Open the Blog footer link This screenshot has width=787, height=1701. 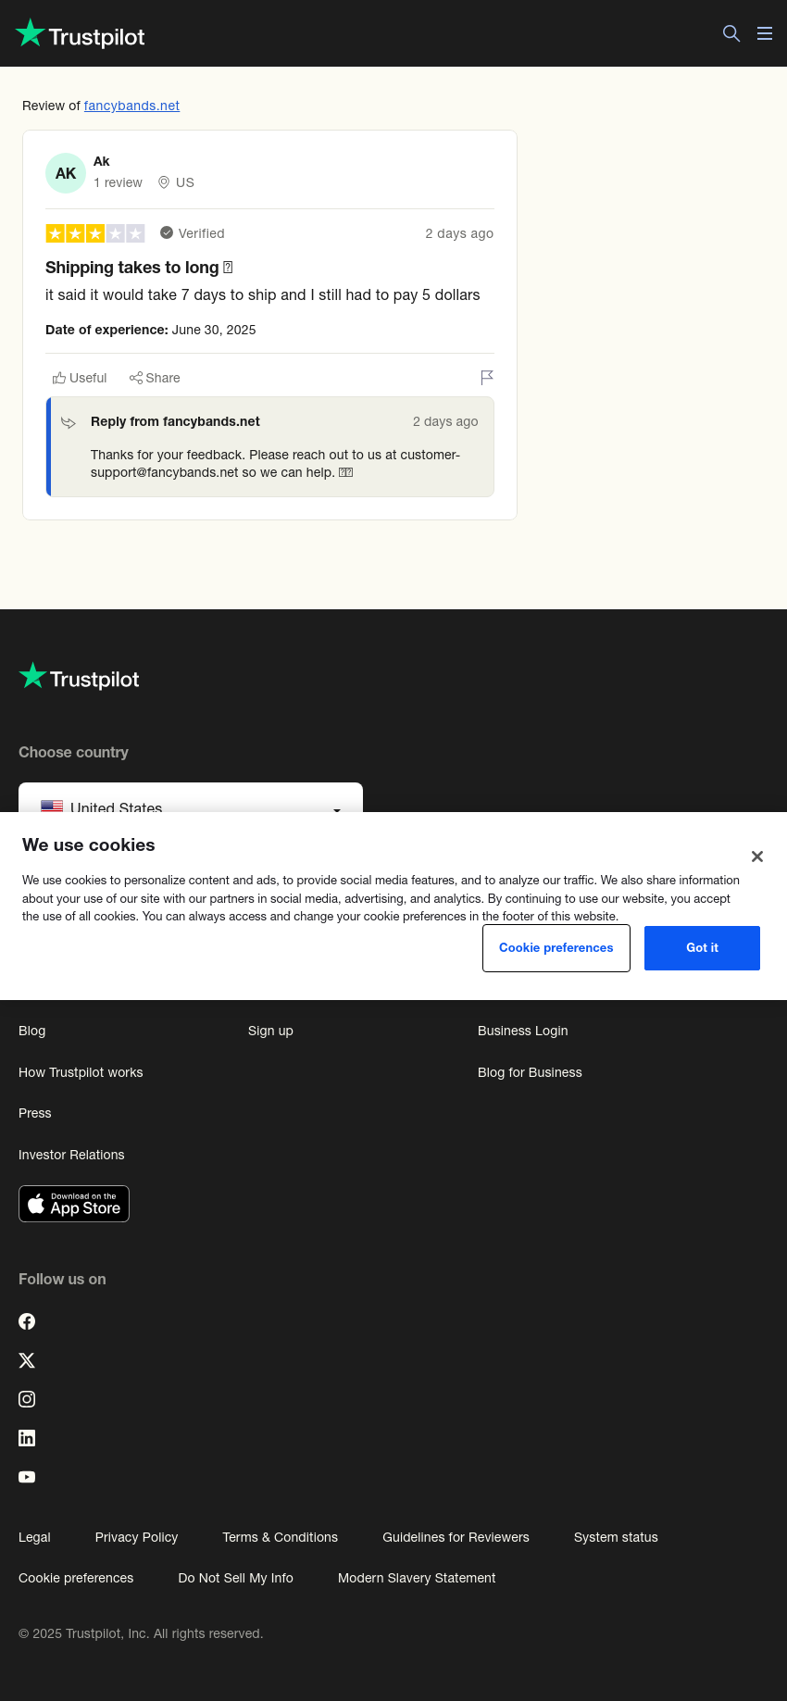point(32,1031)
